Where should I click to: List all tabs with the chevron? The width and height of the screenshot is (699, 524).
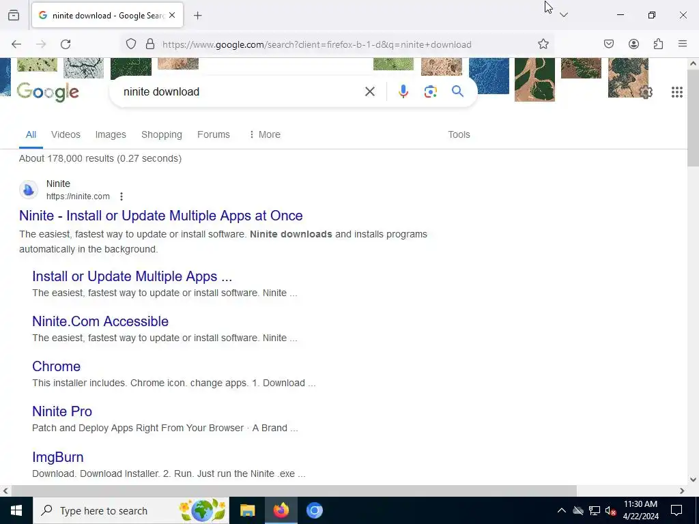[564, 15]
